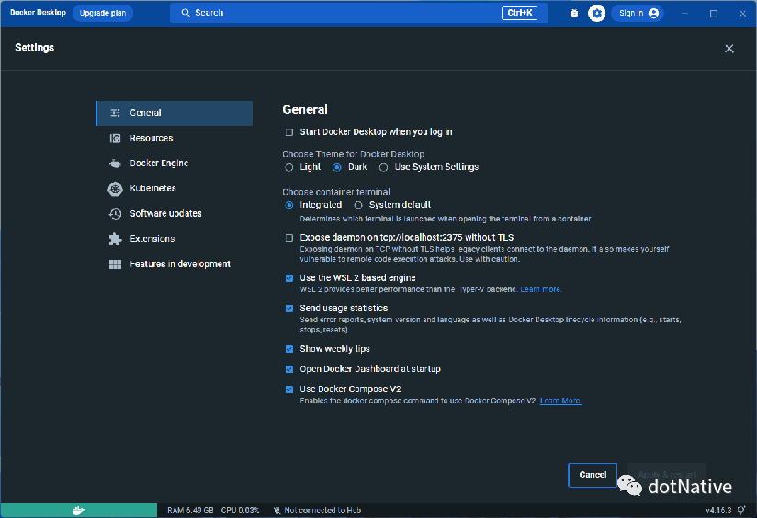The height and width of the screenshot is (518, 757).
Task: Open Features in development section
Action: pyautogui.click(x=175, y=265)
